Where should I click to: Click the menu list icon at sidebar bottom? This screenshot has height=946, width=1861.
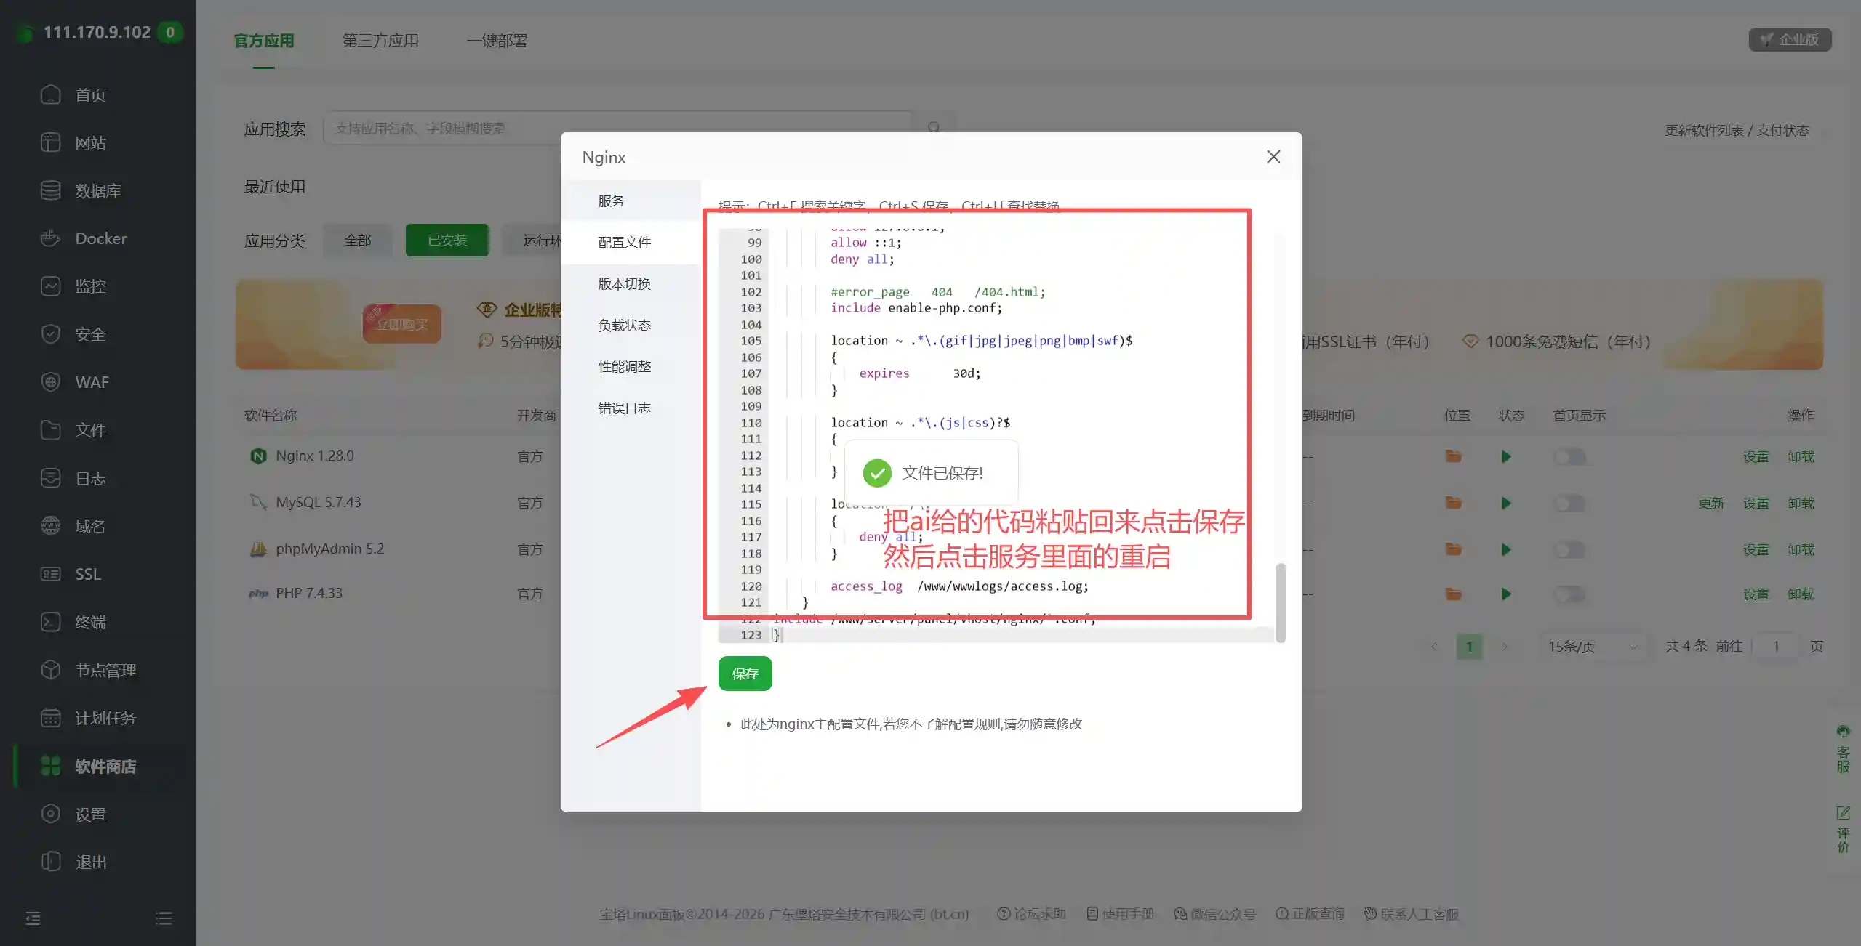164,918
